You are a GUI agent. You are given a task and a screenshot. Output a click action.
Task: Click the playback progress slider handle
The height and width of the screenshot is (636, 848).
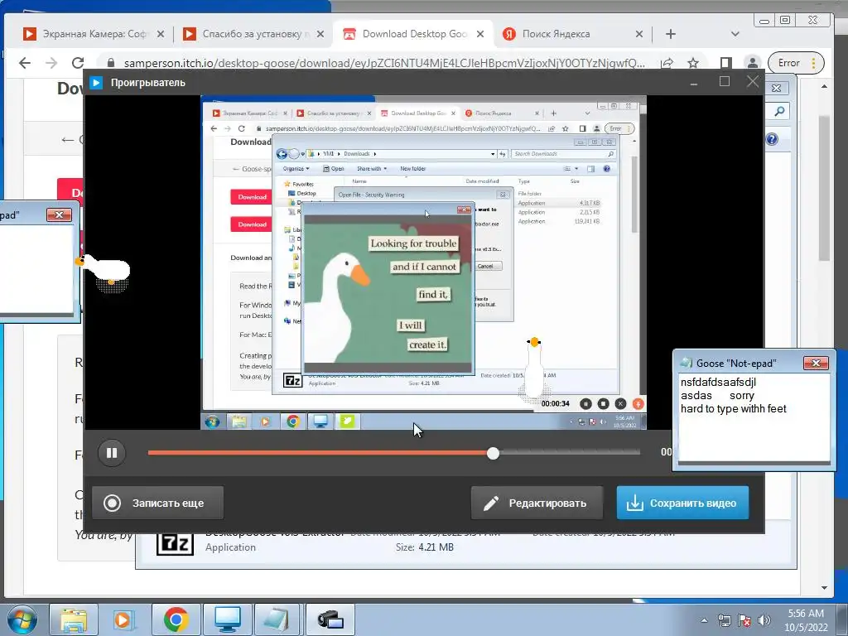(x=493, y=453)
